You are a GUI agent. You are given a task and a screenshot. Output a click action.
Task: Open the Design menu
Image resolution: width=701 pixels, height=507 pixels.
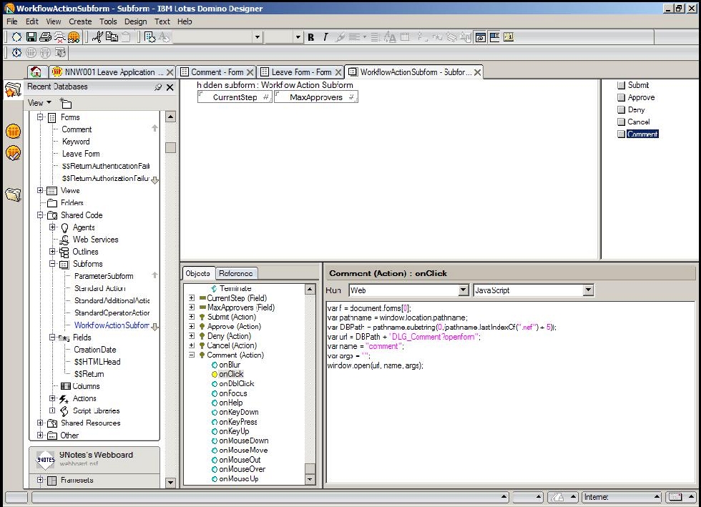[135, 21]
